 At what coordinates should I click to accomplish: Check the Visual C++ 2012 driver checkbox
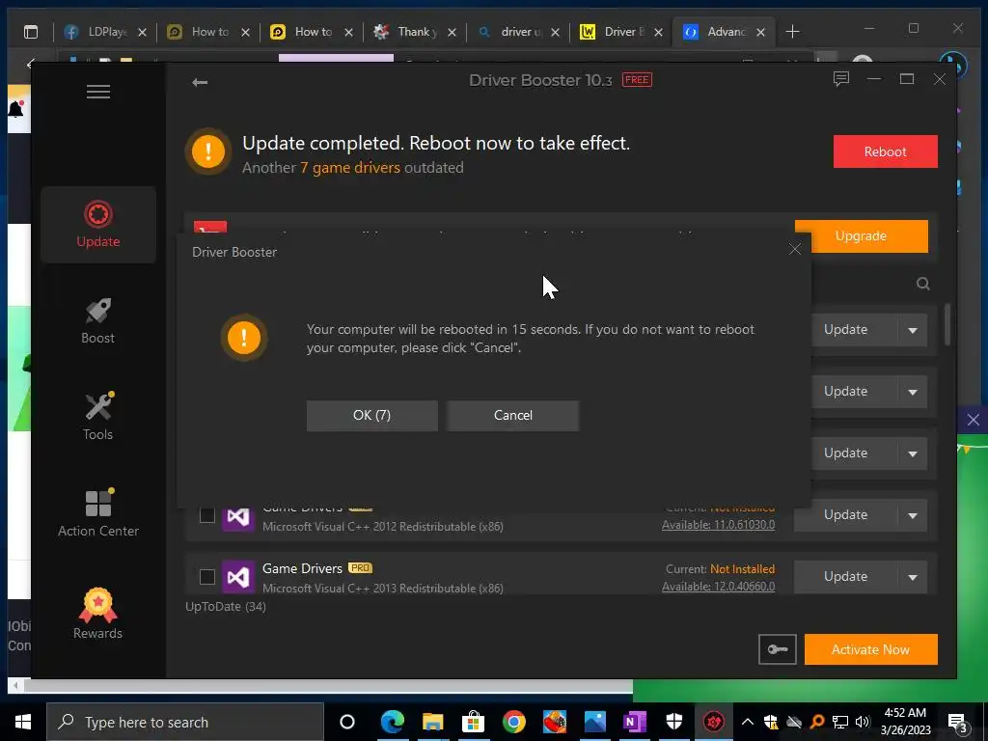(x=207, y=515)
